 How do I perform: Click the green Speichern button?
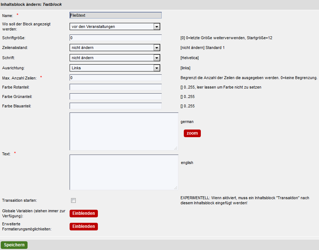[14, 245]
